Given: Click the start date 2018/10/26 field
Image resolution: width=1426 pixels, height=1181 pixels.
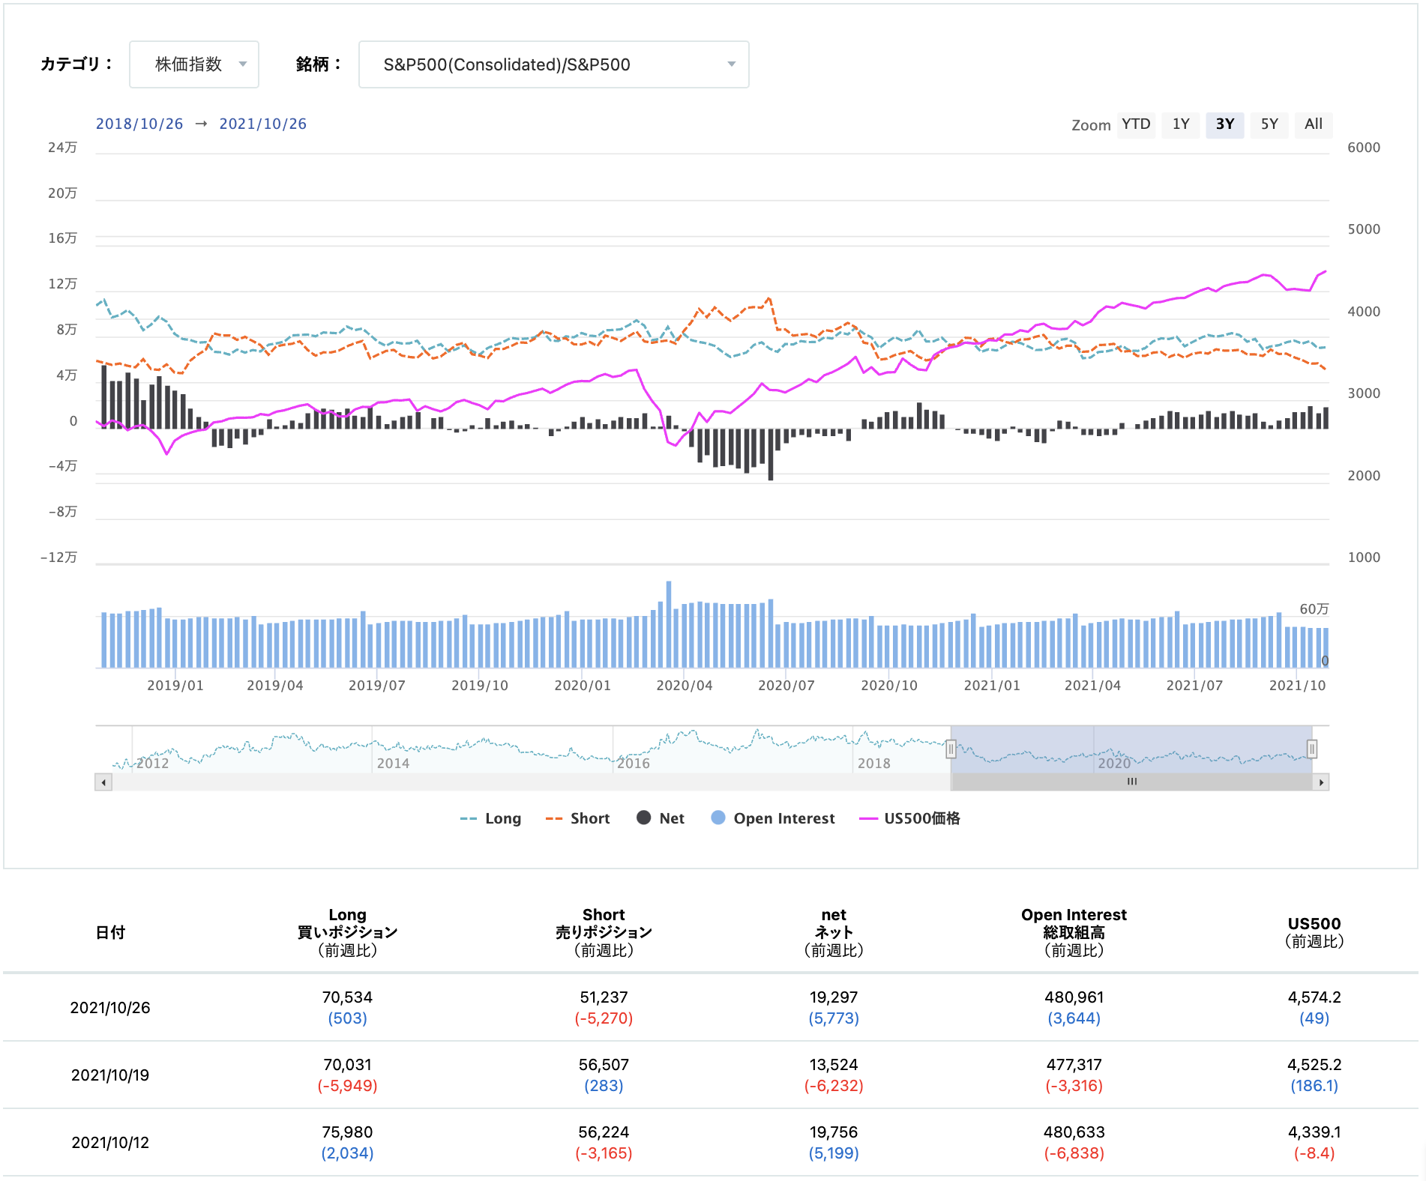Looking at the screenshot, I should pyautogui.click(x=139, y=124).
